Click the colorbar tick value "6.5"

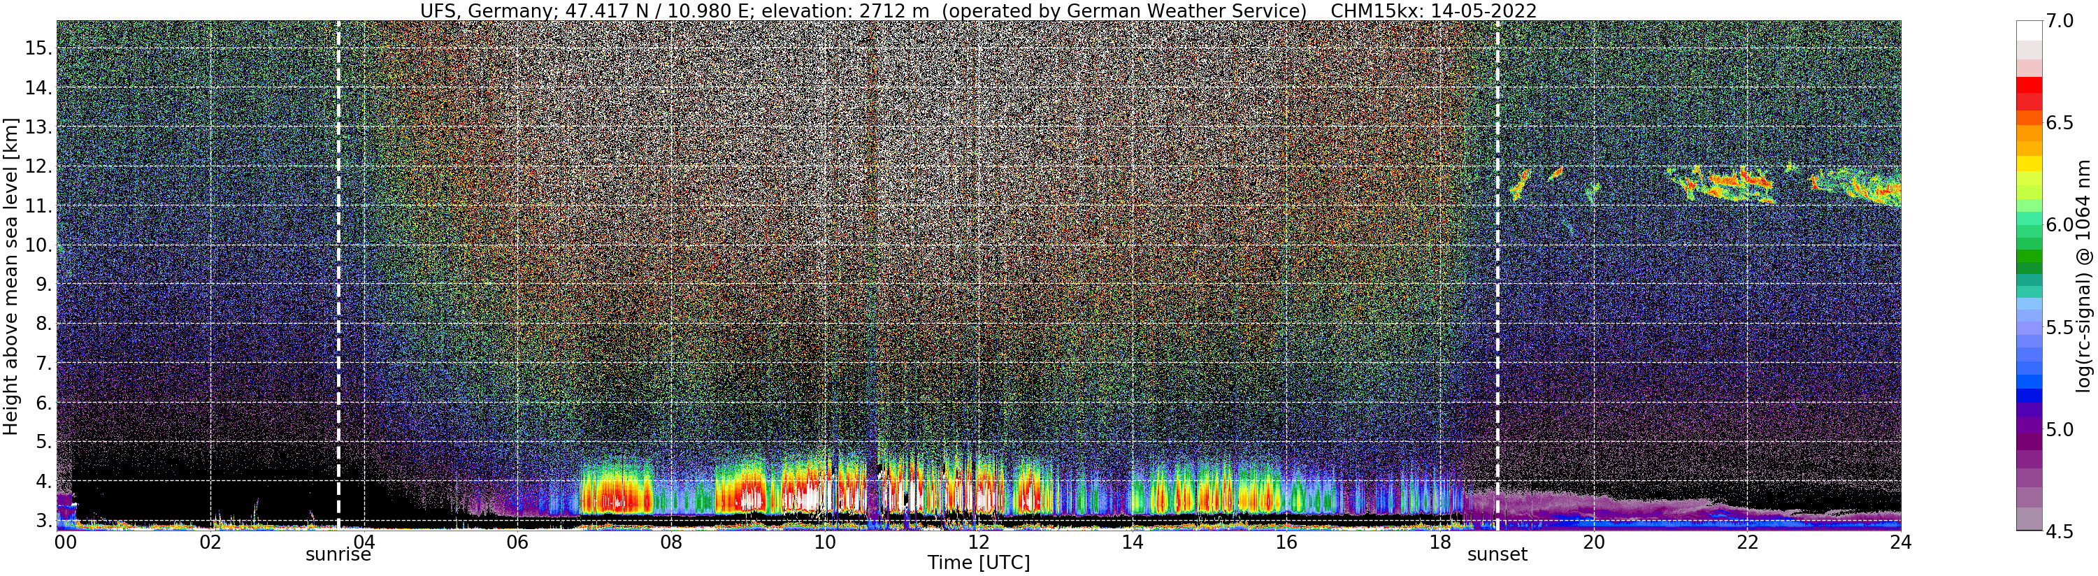click(2059, 123)
